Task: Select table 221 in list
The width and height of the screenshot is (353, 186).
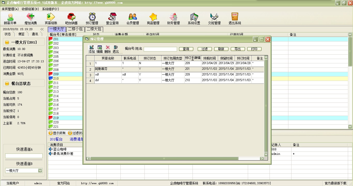Action: pyautogui.click(x=56, y=126)
